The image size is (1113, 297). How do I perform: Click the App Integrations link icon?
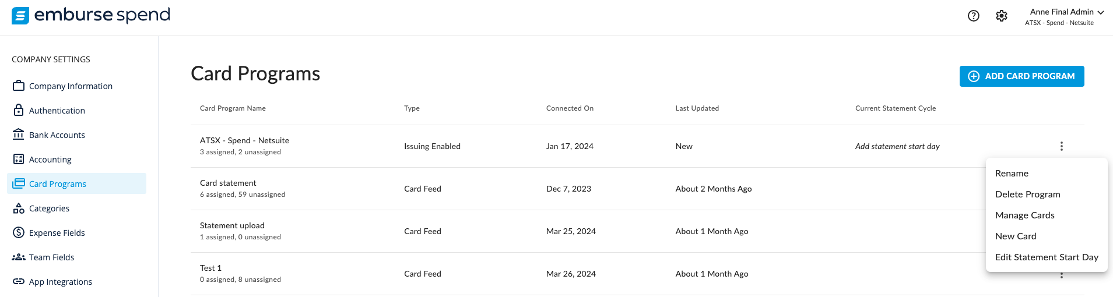(x=19, y=281)
